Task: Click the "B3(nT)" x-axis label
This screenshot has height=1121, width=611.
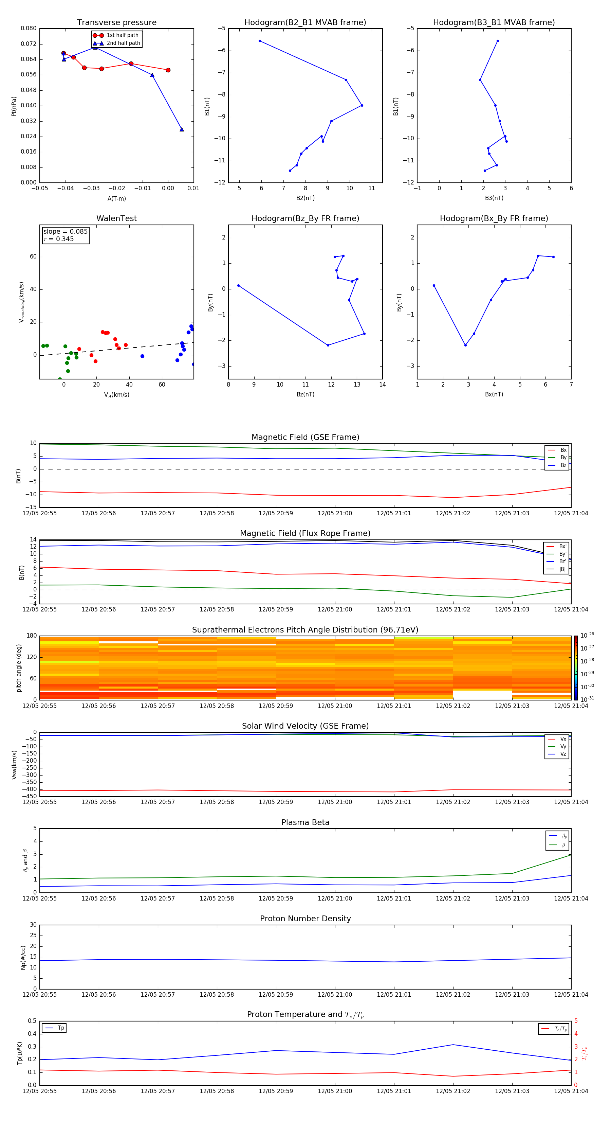Action: [x=494, y=198]
